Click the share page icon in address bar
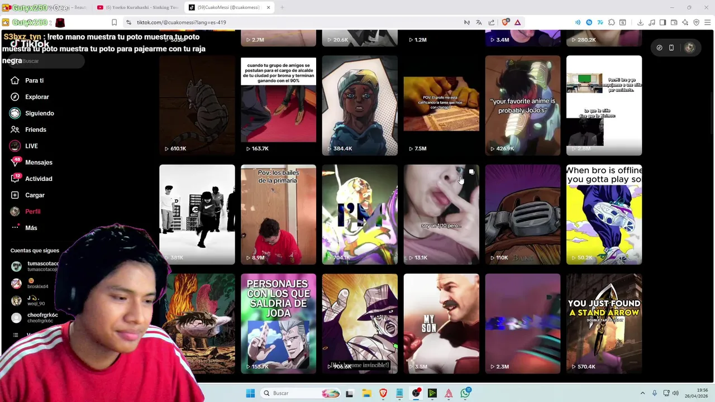Image resolution: width=715 pixels, height=402 pixels. (x=492, y=22)
